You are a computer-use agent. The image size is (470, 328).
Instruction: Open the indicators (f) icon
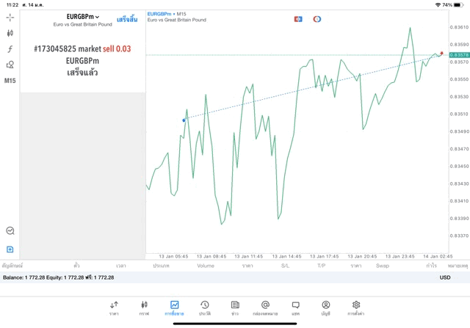pos(10,49)
